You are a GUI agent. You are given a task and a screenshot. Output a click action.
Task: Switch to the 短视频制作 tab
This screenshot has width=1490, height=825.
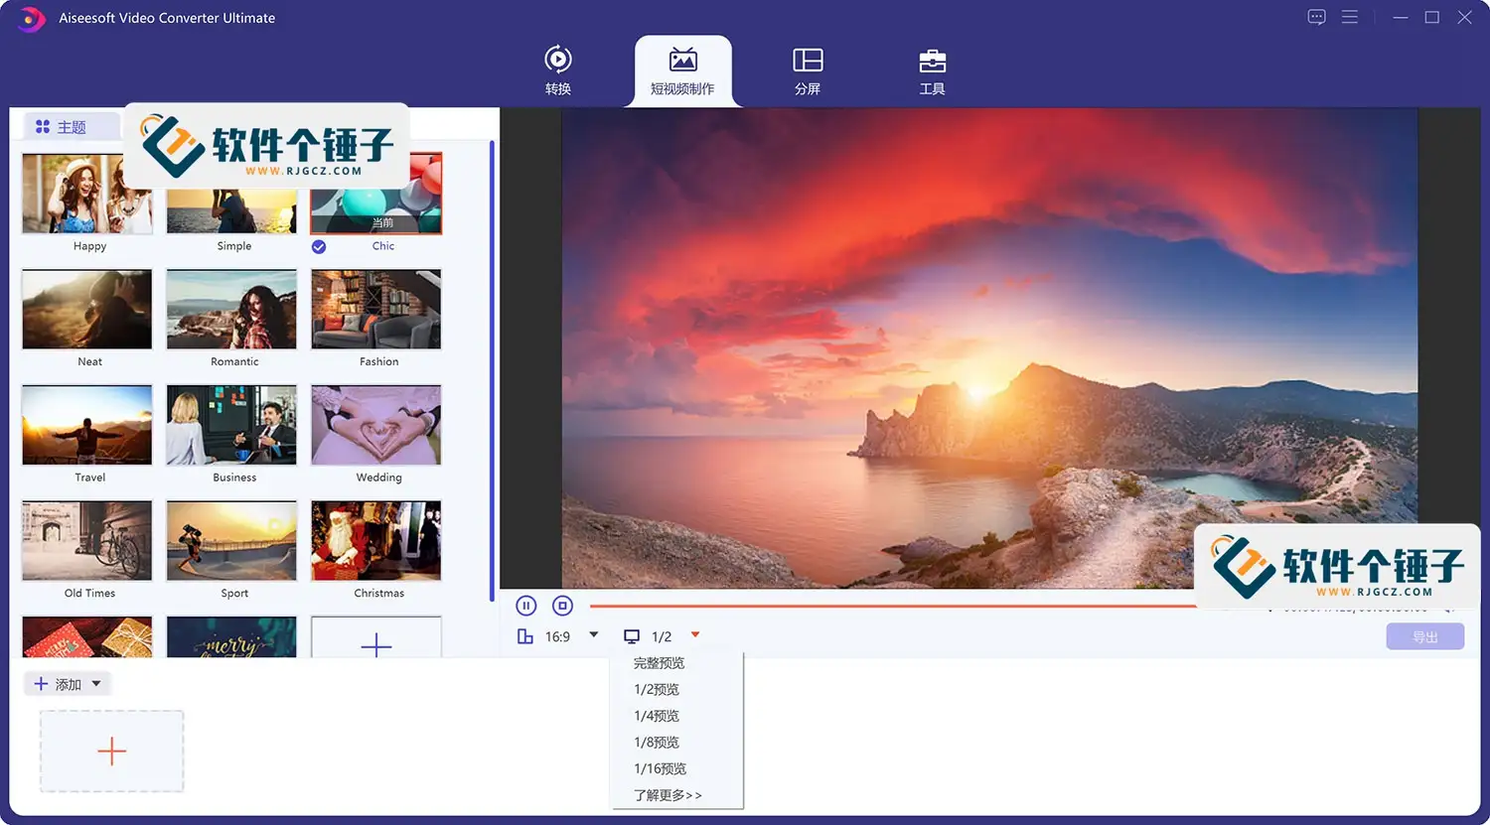682,69
